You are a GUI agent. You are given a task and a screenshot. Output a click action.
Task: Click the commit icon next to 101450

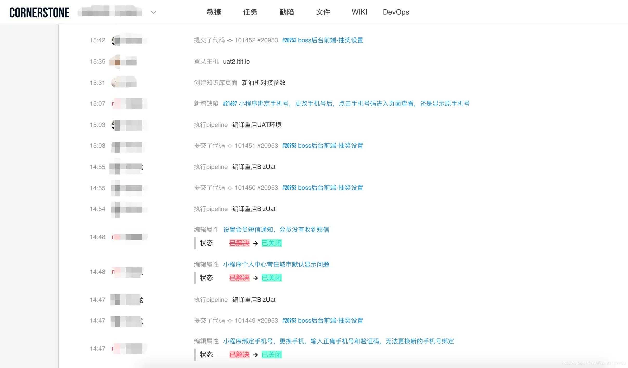pyautogui.click(x=229, y=188)
